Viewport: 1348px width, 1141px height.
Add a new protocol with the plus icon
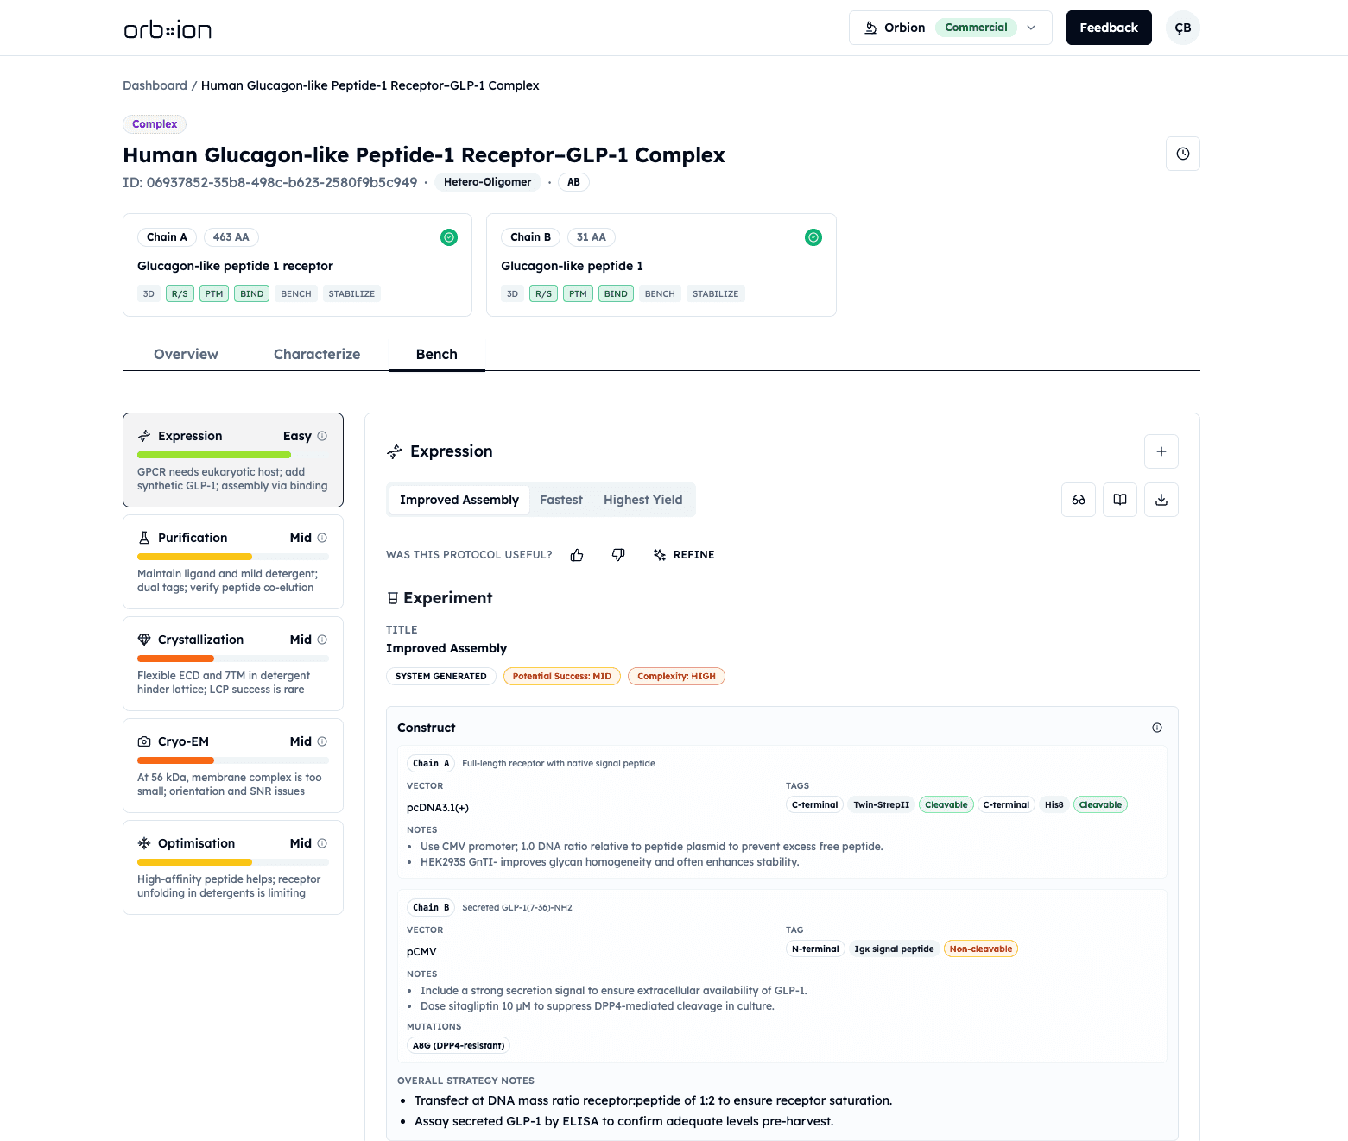coord(1161,451)
